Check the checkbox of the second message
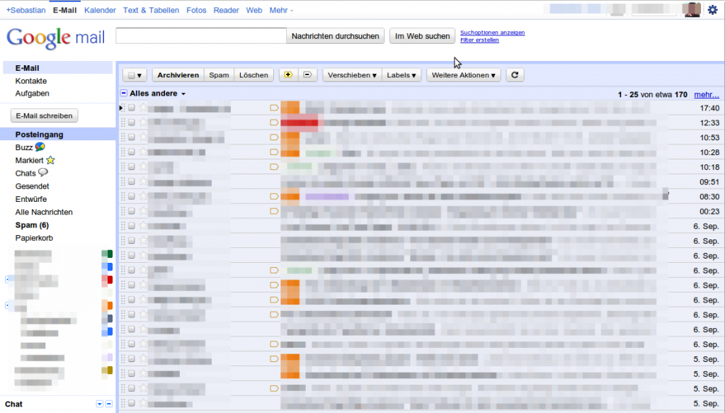The width and height of the screenshot is (725, 413). pyautogui.click(x=132, y=123)
